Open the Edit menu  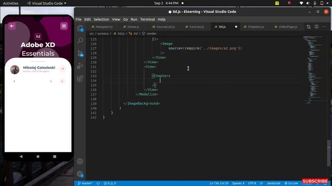(88, 19)
